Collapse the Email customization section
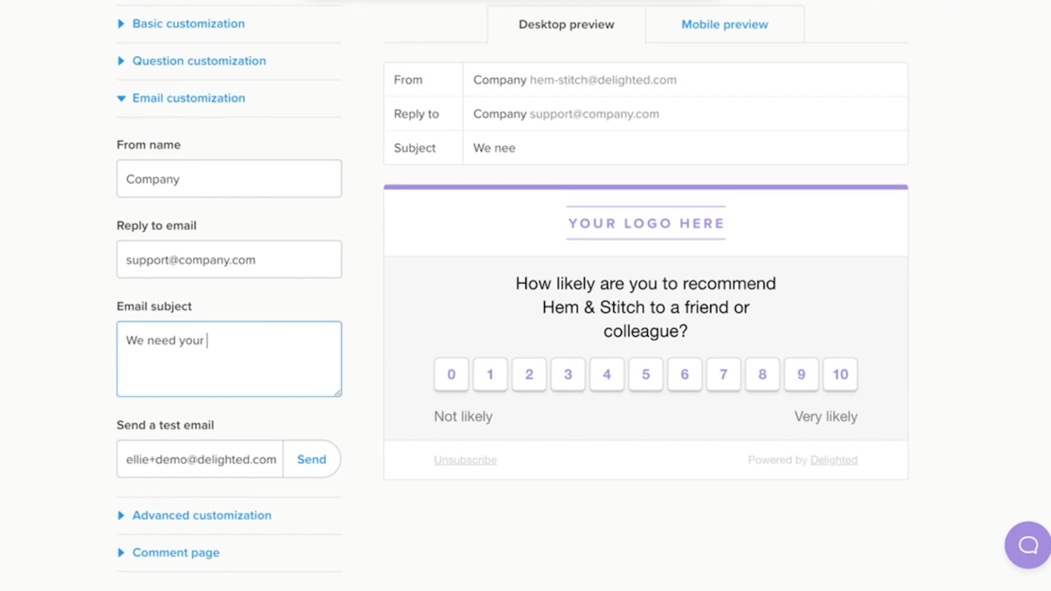 pos(188,98)
